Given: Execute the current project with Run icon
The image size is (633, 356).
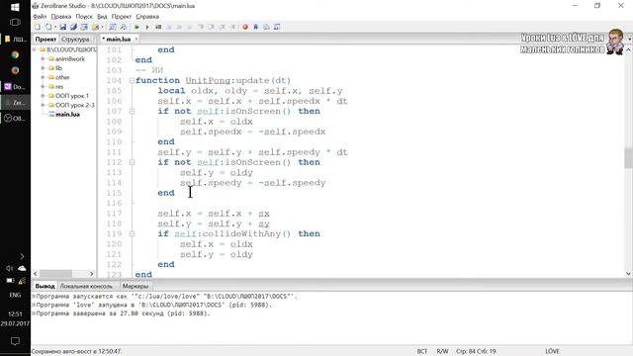Looking at the screenshot, I should [136, 27].
